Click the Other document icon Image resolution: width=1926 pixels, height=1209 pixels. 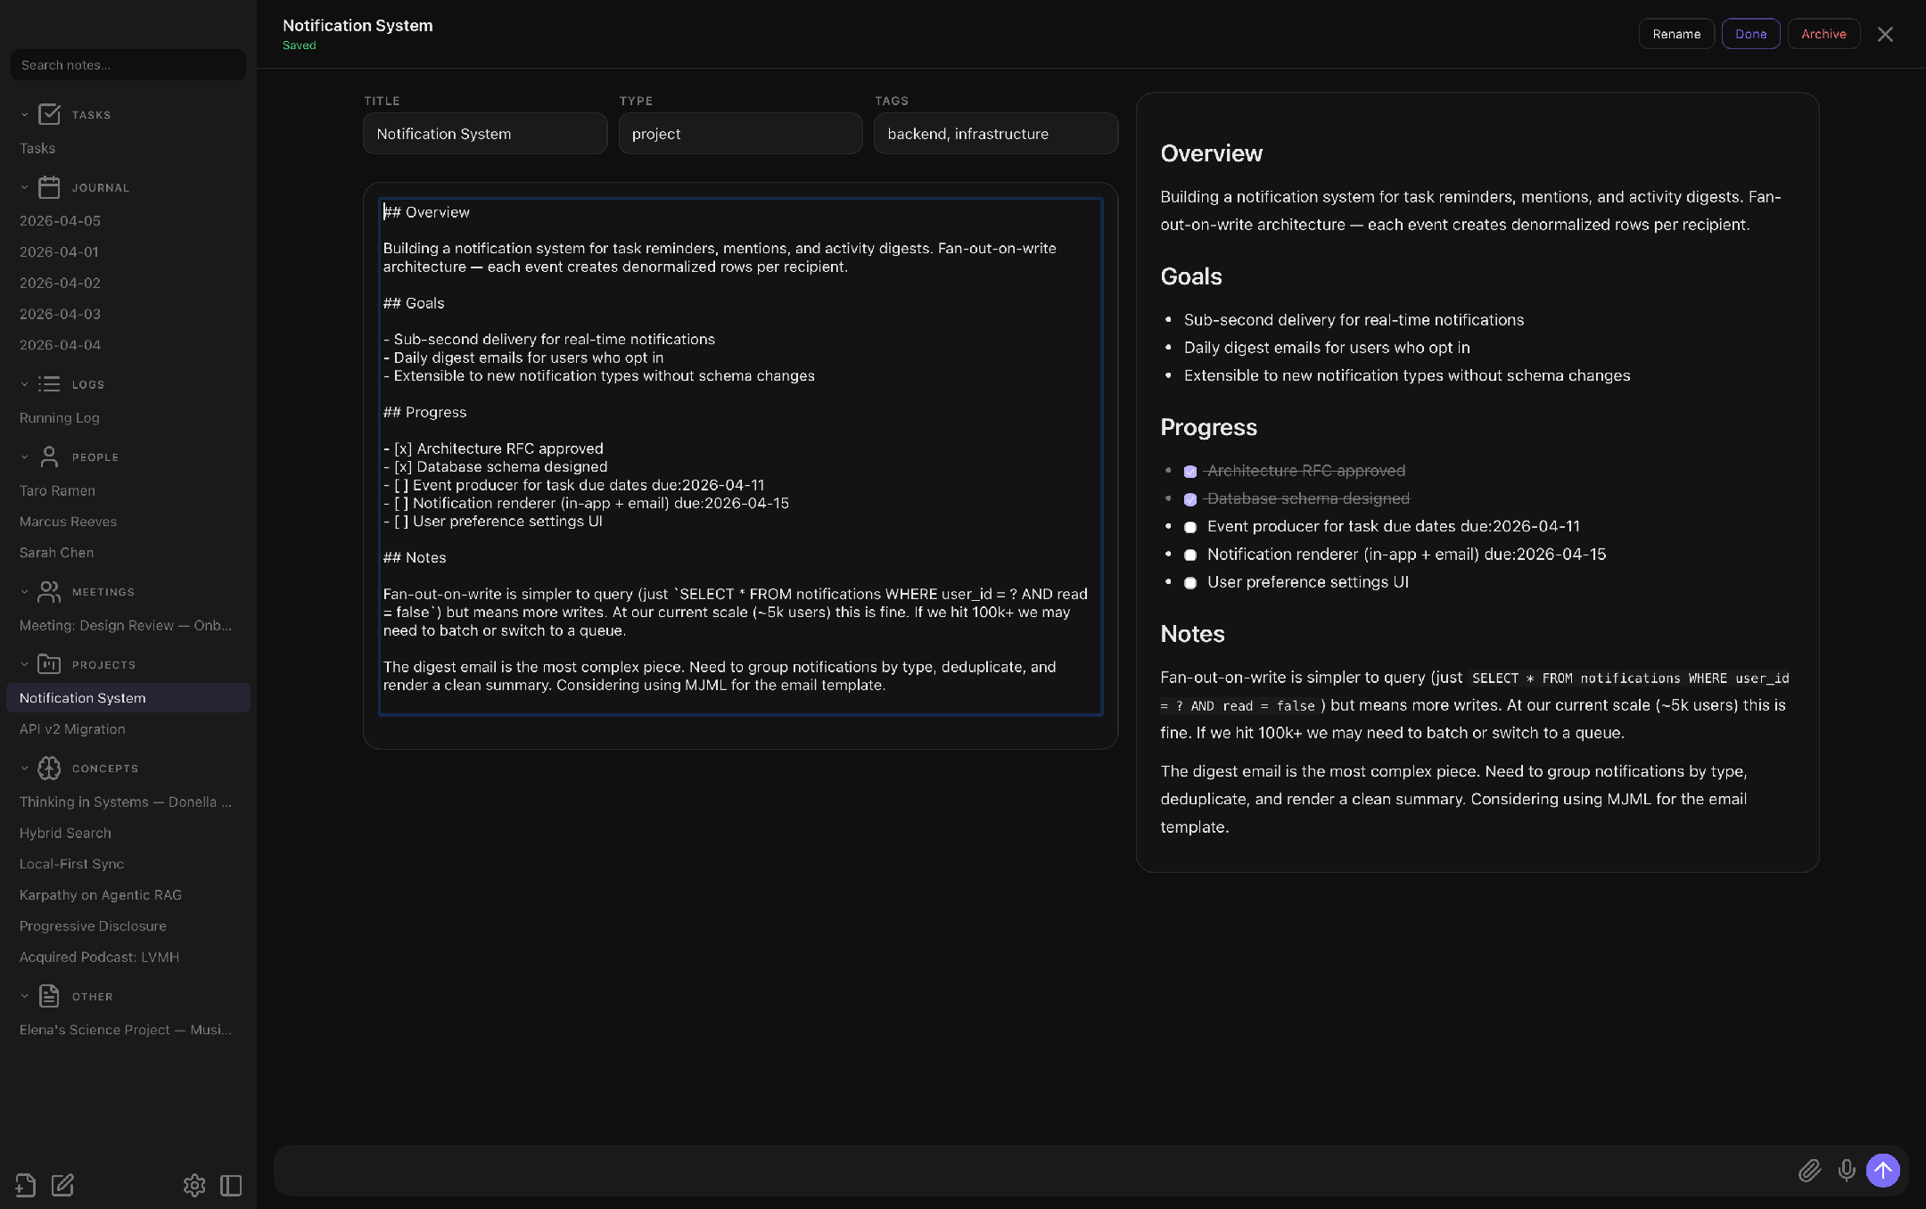click(x=50, y=996)
